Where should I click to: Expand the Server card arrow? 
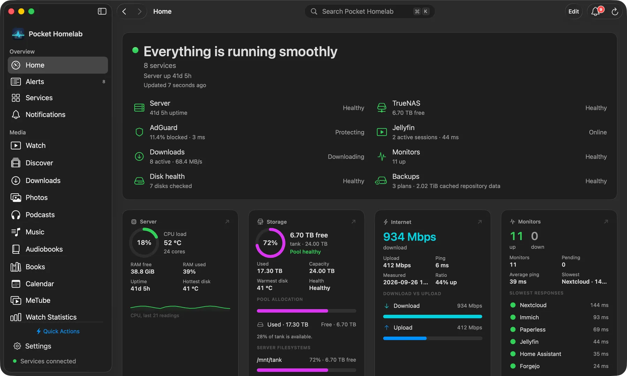[x=227, y=222]
